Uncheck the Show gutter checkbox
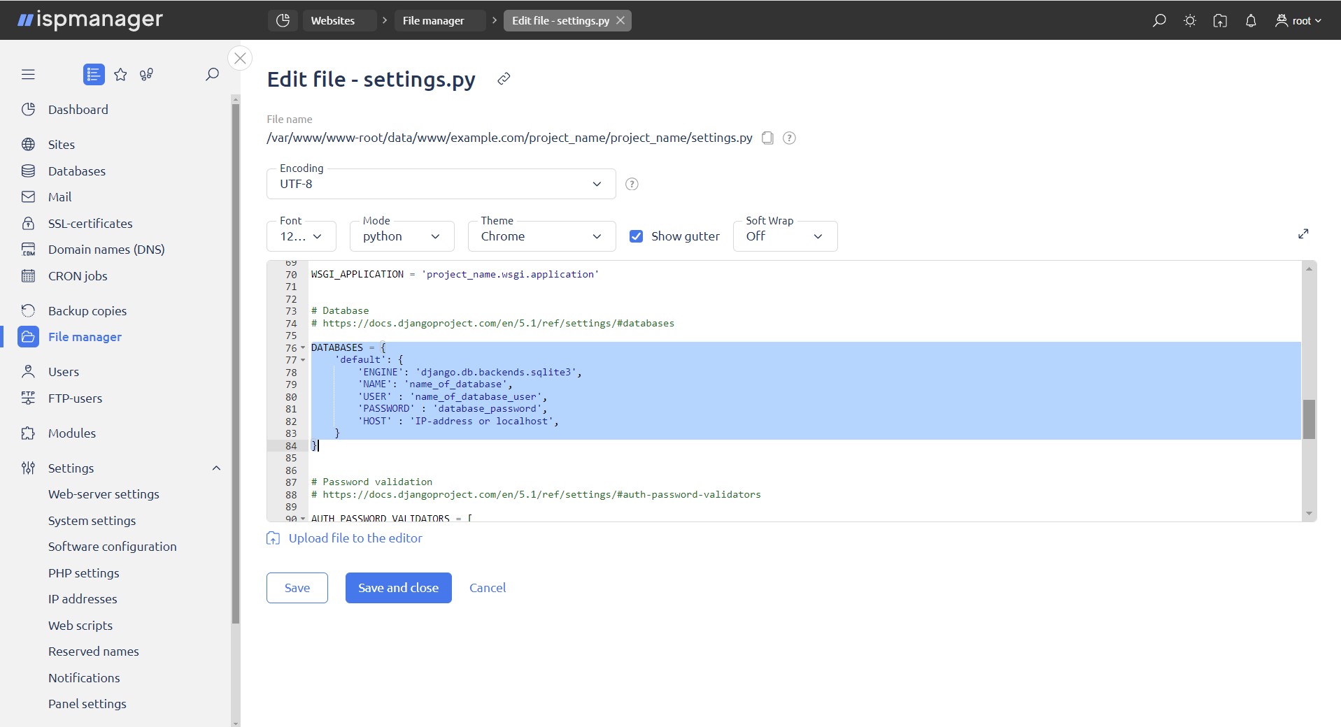Viewport: 1341px width, 727px height. click(x=636, y=236)
